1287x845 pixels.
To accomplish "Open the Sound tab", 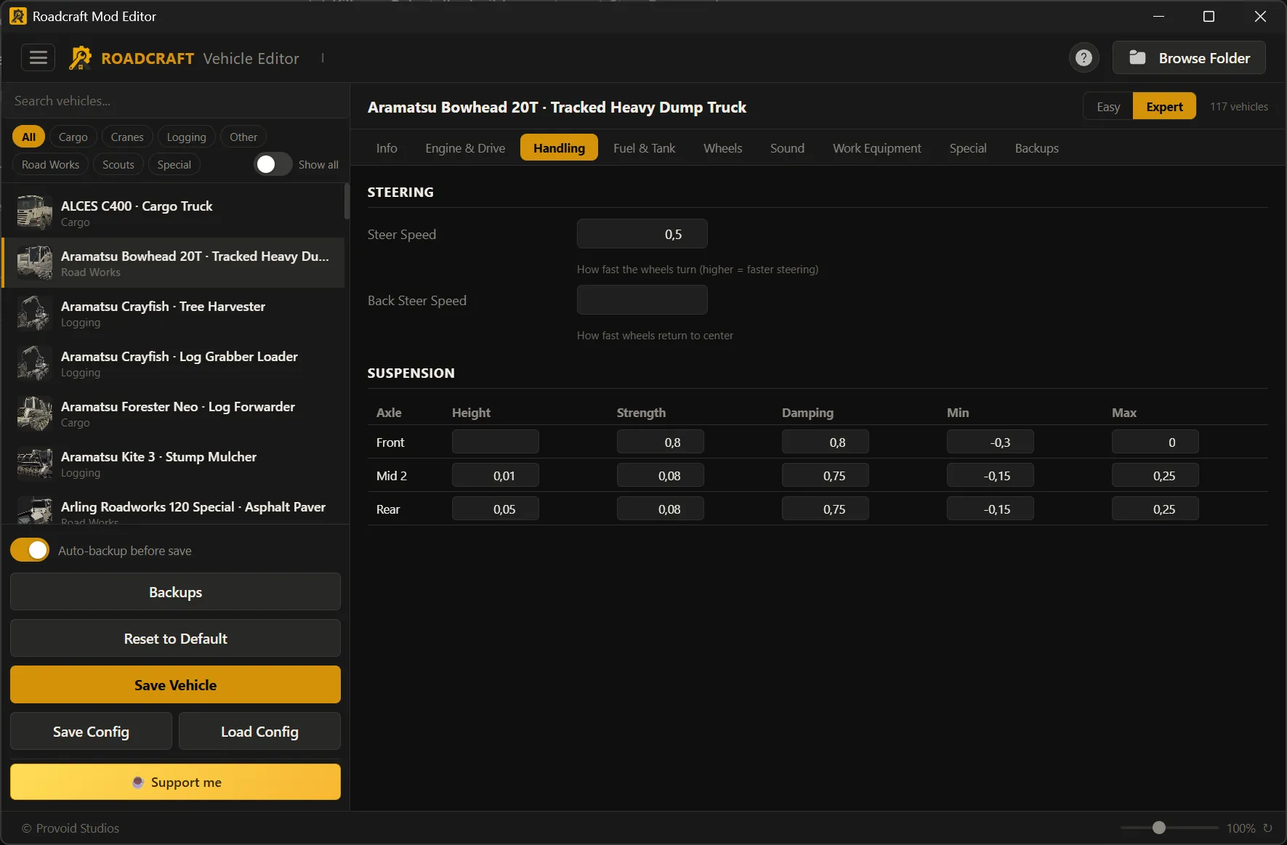I will point(787,147).
